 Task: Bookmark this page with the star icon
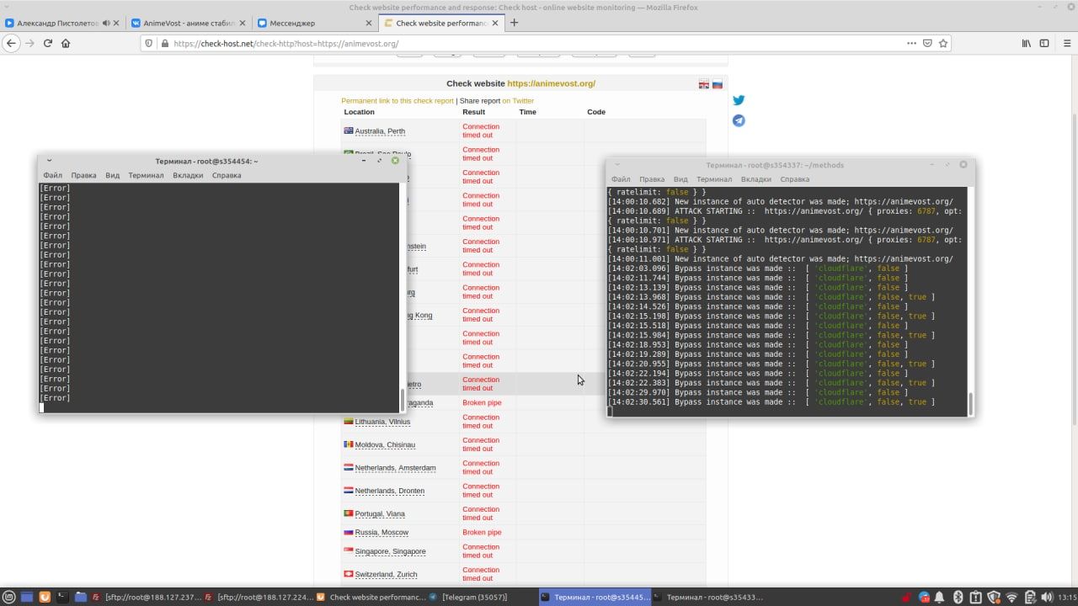[943, 43]
